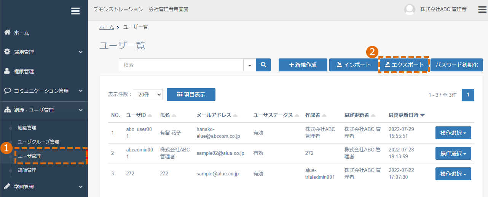Follow the ホーム breadcrumb link
The height and width of the screenshot is (197, 488).
pyautogui.click(x=107, y=27)
